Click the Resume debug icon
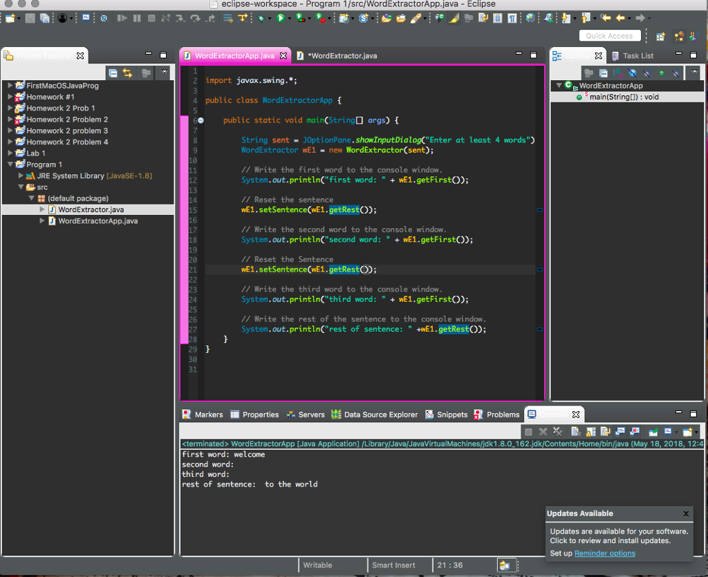 (x=122, y=18)
